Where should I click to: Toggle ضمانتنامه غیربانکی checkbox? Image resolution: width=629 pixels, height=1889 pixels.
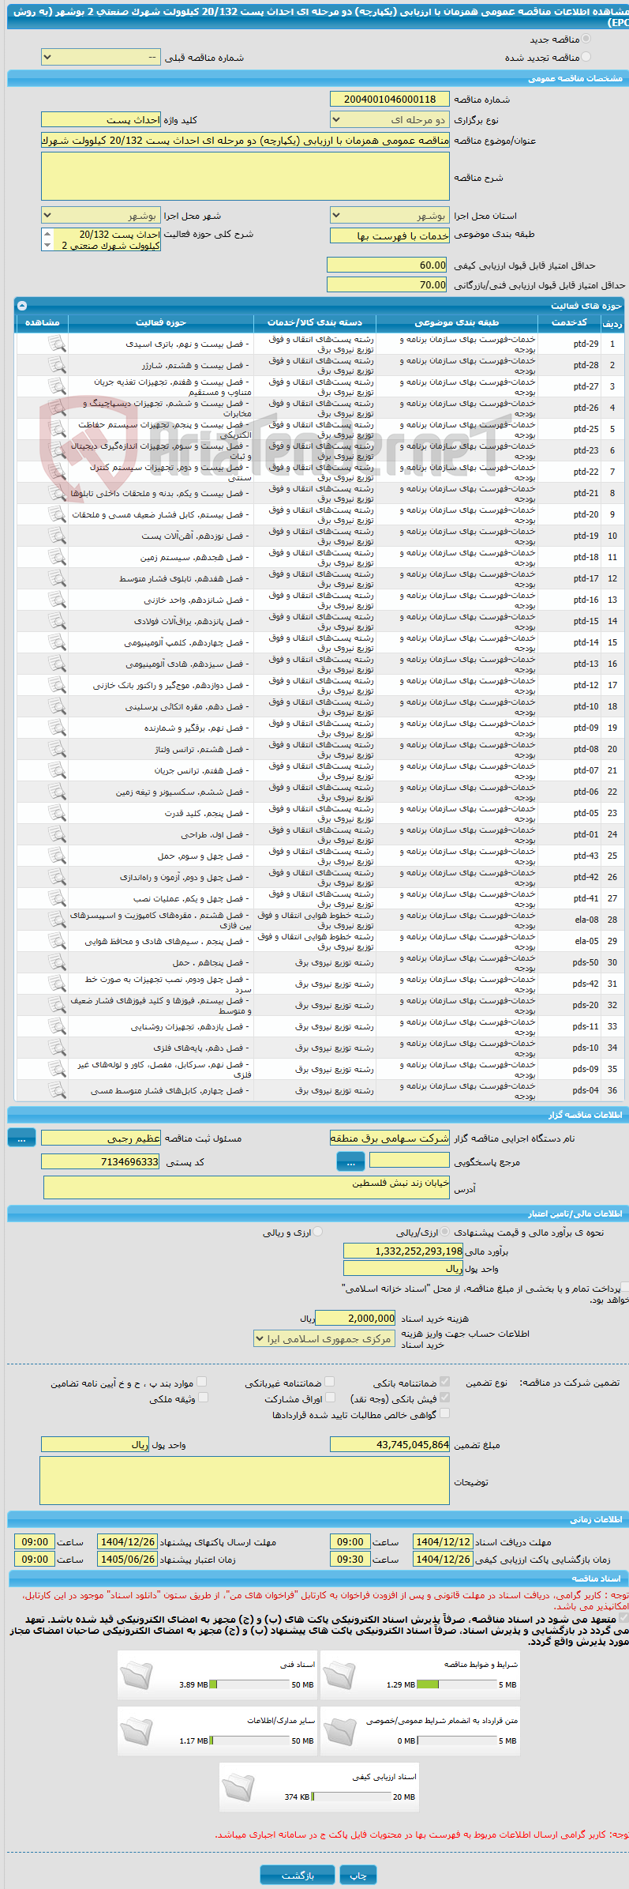pos(329,1382)
